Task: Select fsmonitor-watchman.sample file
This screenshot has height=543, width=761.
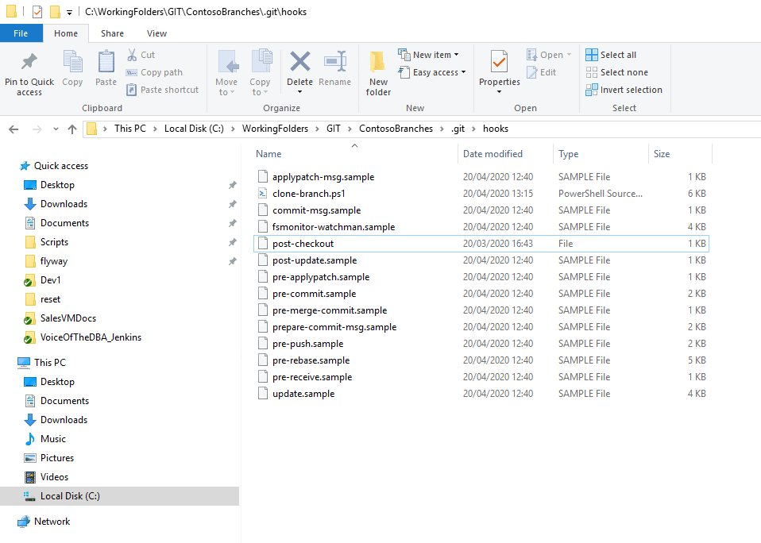Action: coord(481,227)
